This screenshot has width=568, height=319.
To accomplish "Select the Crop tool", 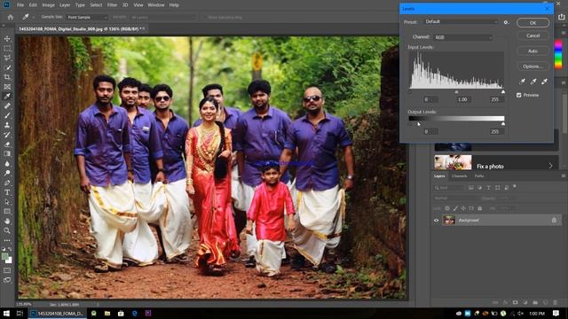I will coord(7,77).
